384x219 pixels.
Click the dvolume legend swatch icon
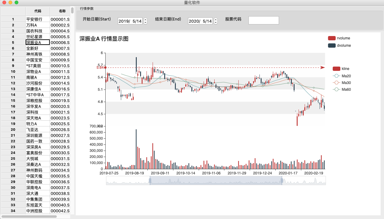click(332, 45)
